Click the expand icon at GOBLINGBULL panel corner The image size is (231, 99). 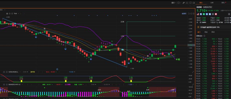[x=193, y=72]
